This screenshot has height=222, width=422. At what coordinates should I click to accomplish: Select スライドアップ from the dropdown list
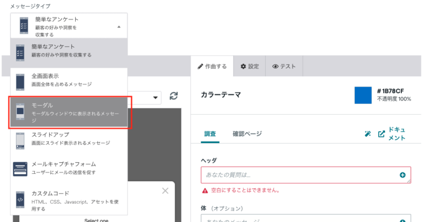(69, 139)
